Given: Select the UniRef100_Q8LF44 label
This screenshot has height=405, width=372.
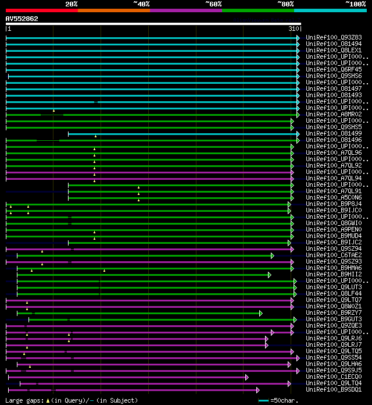Looking at the screenshot, I should [x=334, y=294].
